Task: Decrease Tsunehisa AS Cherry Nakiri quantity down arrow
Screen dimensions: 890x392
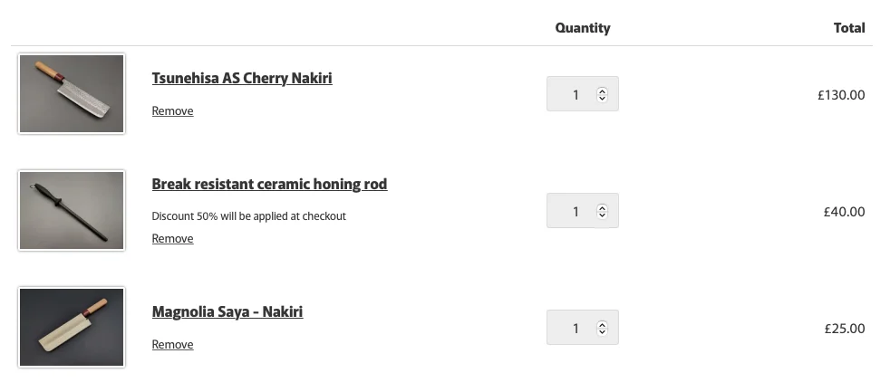Action: click(602, 99)
